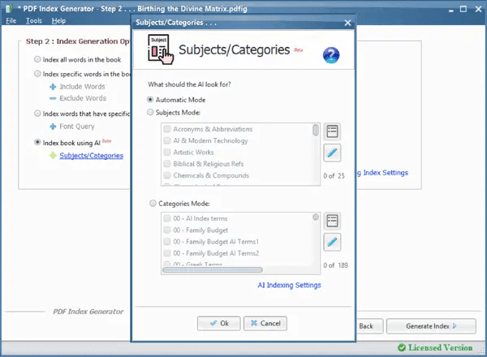Click the plus icon beside Include Words
This screenshot has width=487, height=357.
point(53,87)
